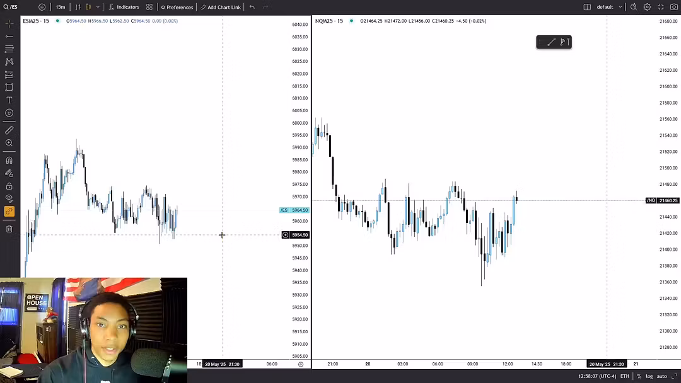Click the /NQ 21460.25 price label
The height and width of the screenshot is (383, 681).
click(x=662, y=200)
